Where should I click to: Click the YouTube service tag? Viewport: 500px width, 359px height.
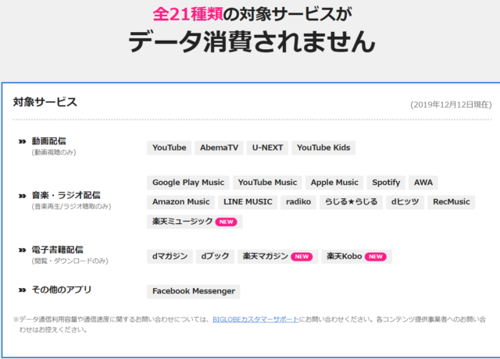tap(169, 148)
